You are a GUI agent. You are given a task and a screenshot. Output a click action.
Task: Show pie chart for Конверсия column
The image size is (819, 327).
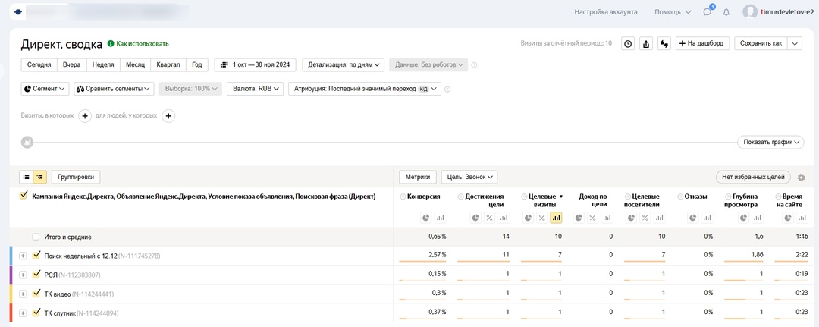point(425,218)
